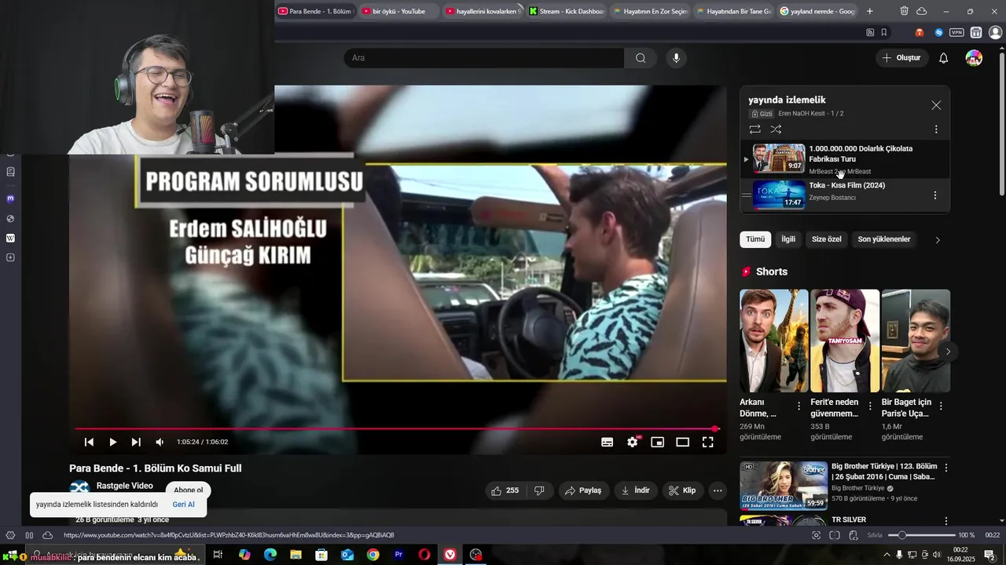Open closed tabs trash icon
This screenshot has height=565, width=1006.
coord(904,11)
